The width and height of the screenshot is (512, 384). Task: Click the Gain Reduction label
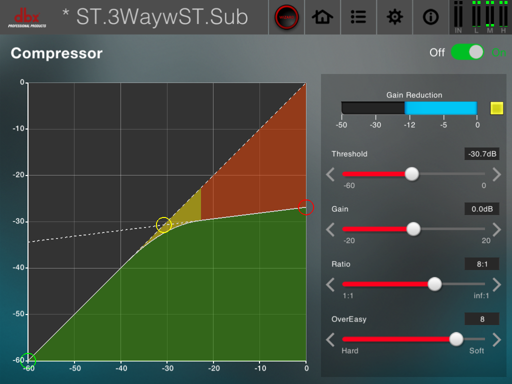click(414, 95)
